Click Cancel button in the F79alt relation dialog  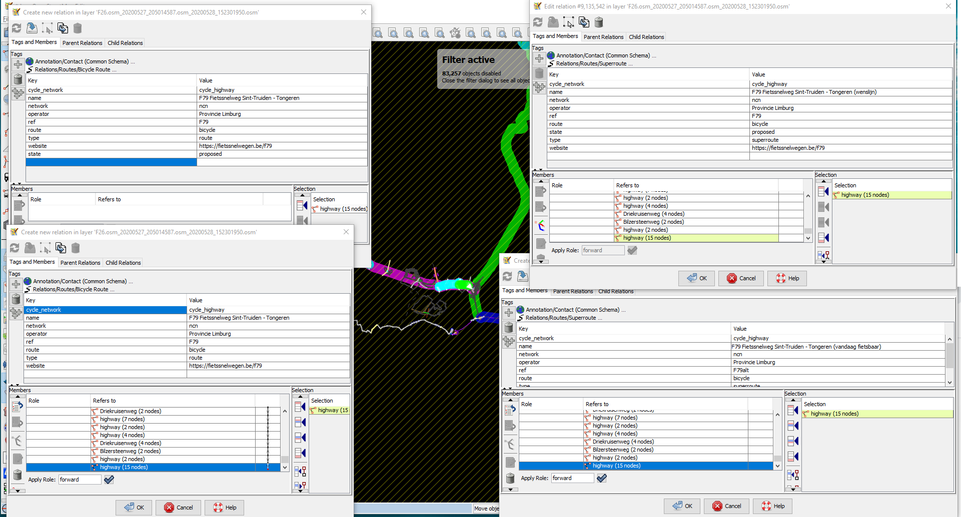(x=726, y=506)
